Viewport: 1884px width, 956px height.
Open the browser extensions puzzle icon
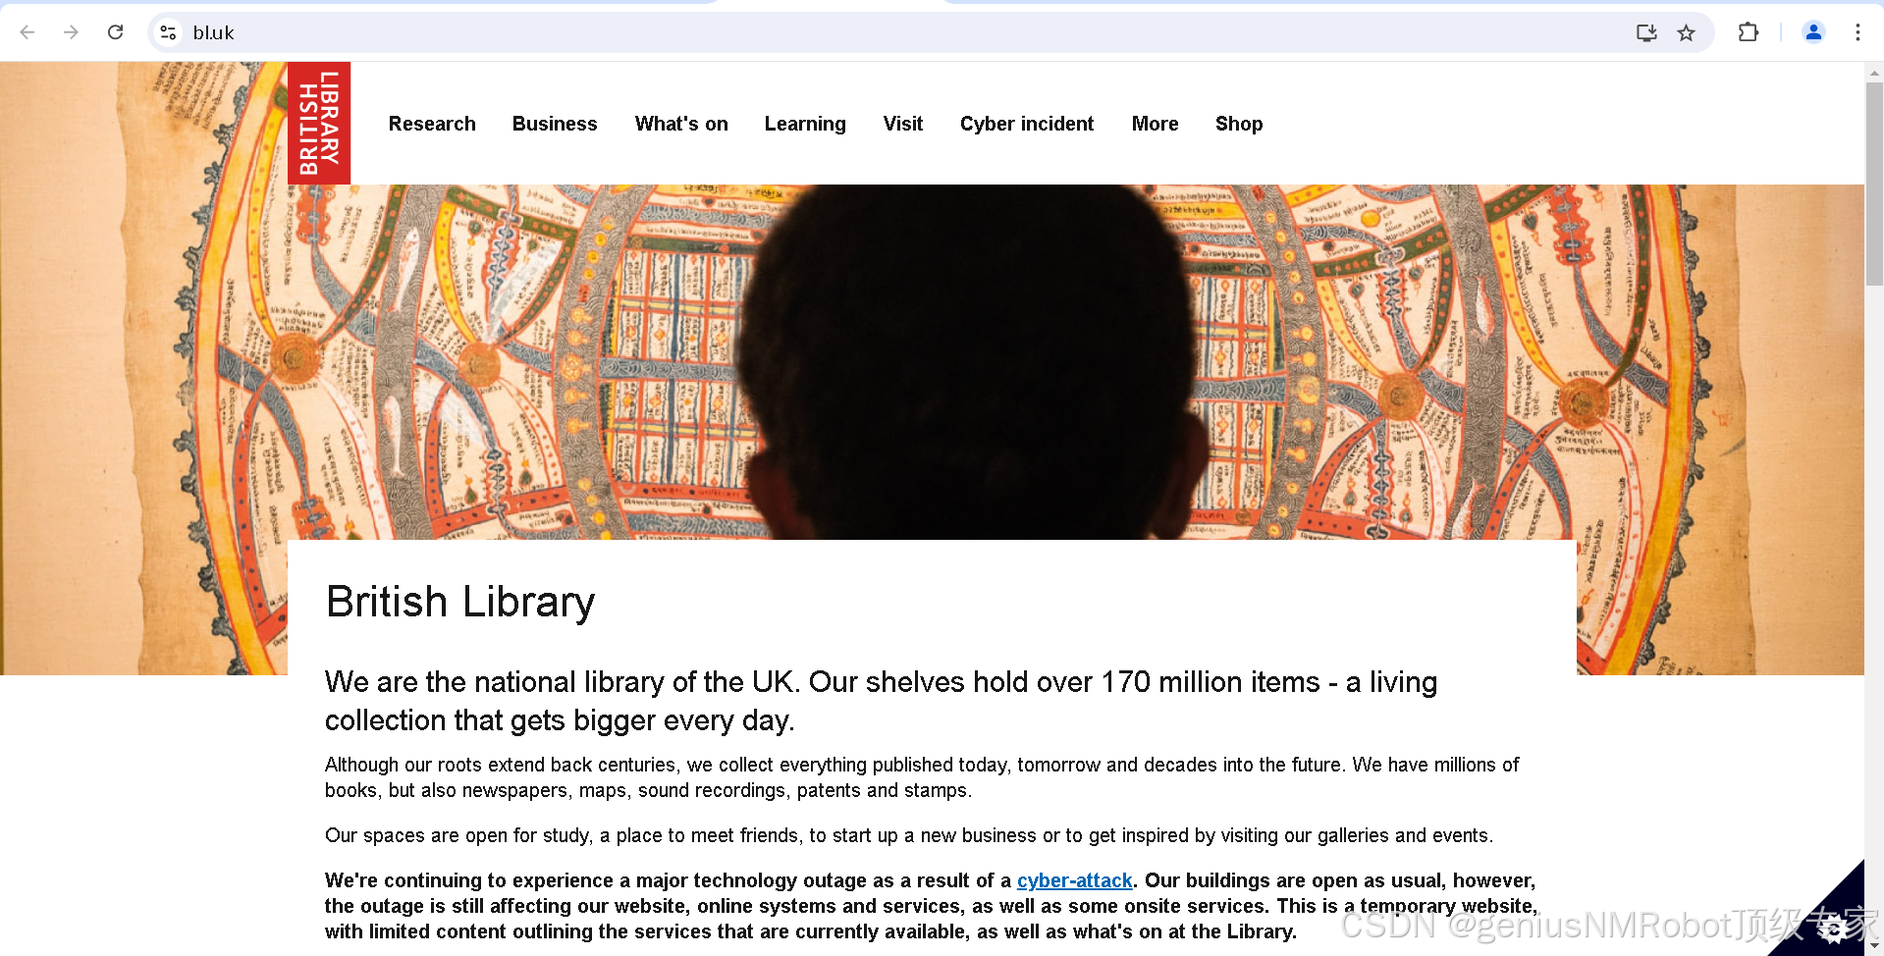[x=1749, y=32]
